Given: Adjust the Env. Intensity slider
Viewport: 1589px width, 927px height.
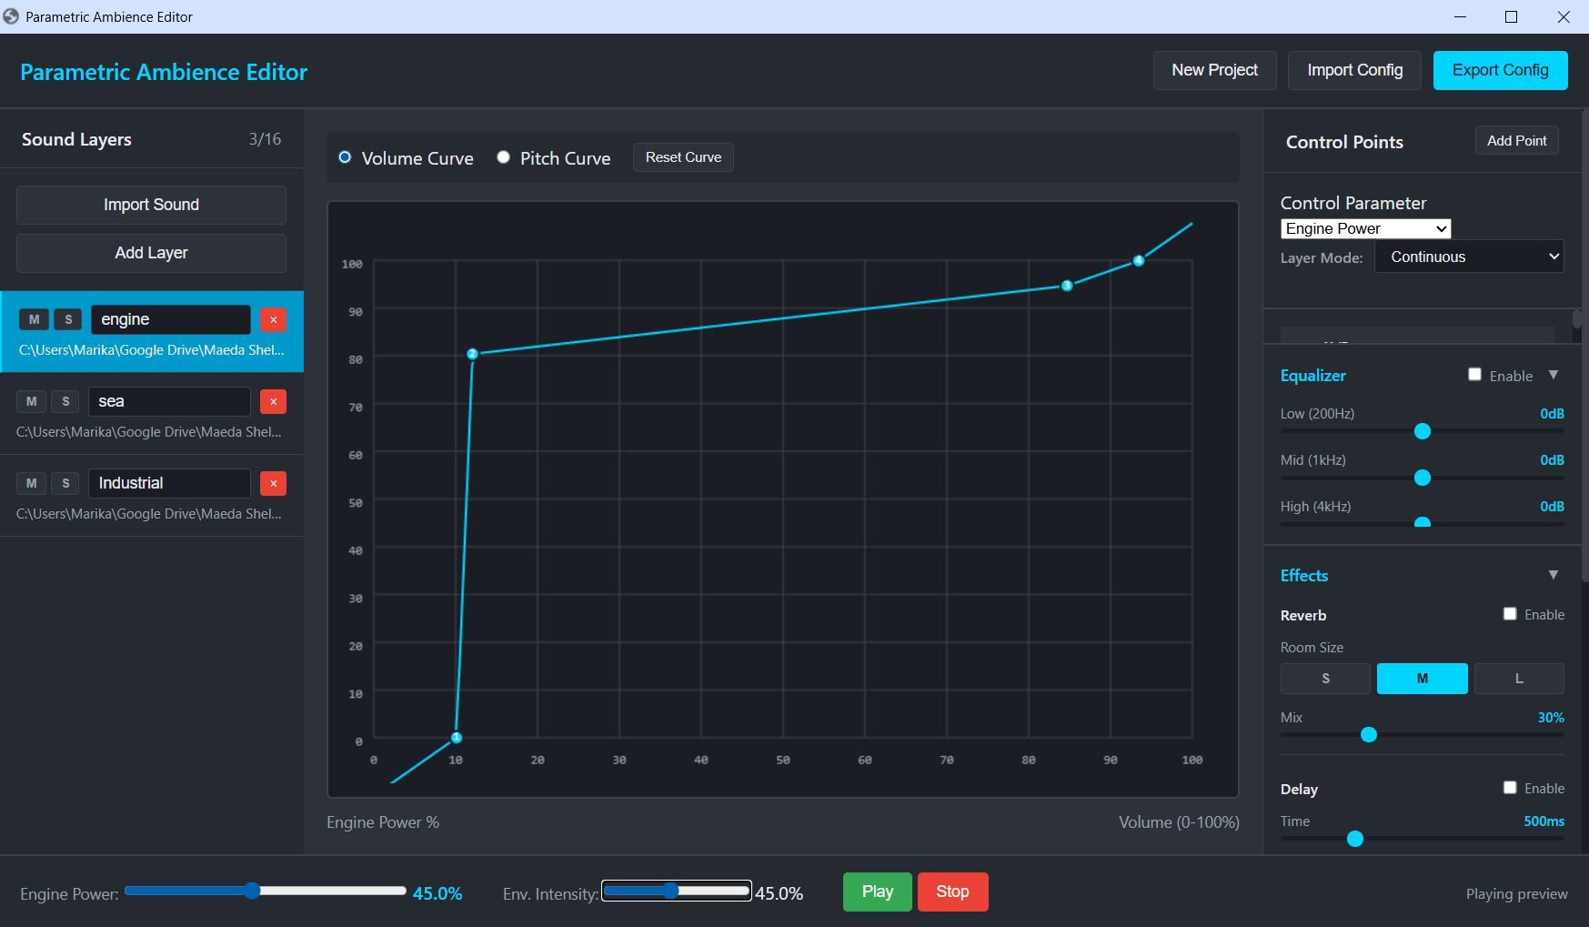Looking at the screenshot, I should point(677,891).
